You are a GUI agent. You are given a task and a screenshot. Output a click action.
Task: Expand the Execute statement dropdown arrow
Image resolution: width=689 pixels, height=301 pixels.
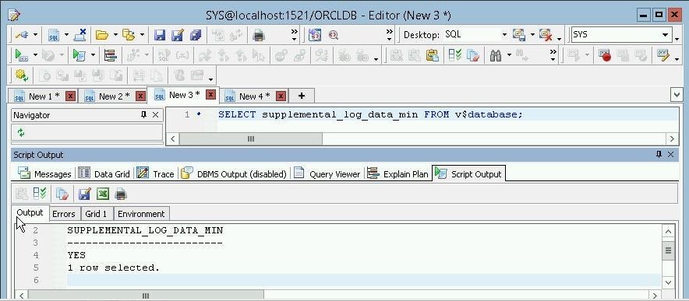[x=35, y=55]
